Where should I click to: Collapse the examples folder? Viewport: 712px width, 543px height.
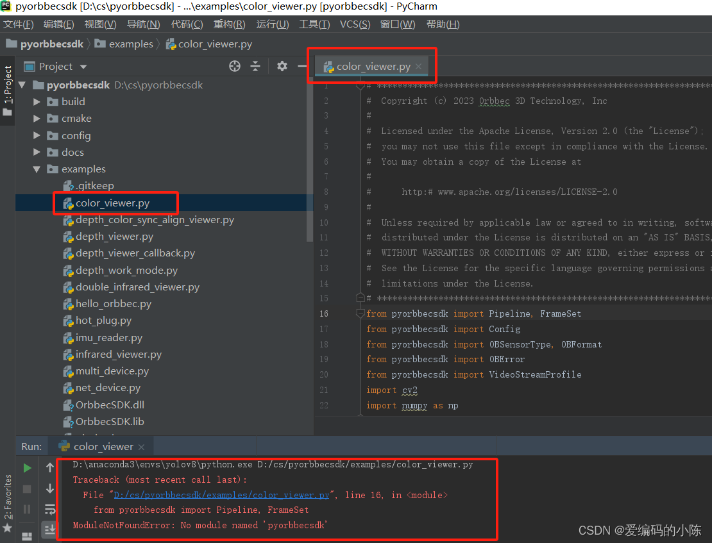(x=37, y=169)
